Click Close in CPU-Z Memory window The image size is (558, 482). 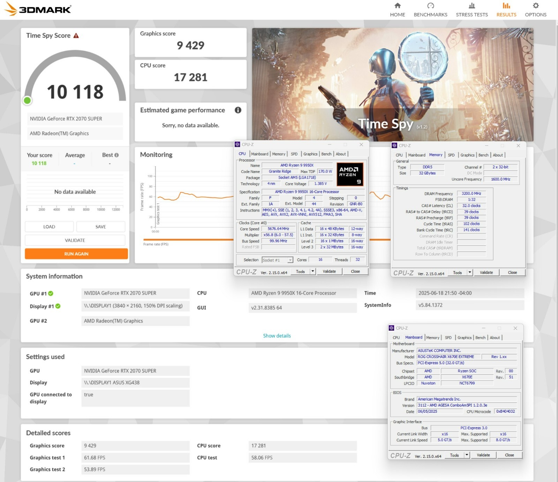tap(512, 272)
